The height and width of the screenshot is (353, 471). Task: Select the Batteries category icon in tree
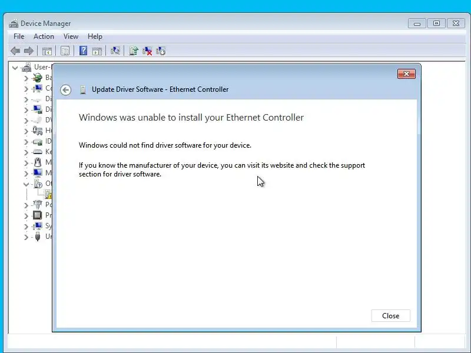[38, 78]
